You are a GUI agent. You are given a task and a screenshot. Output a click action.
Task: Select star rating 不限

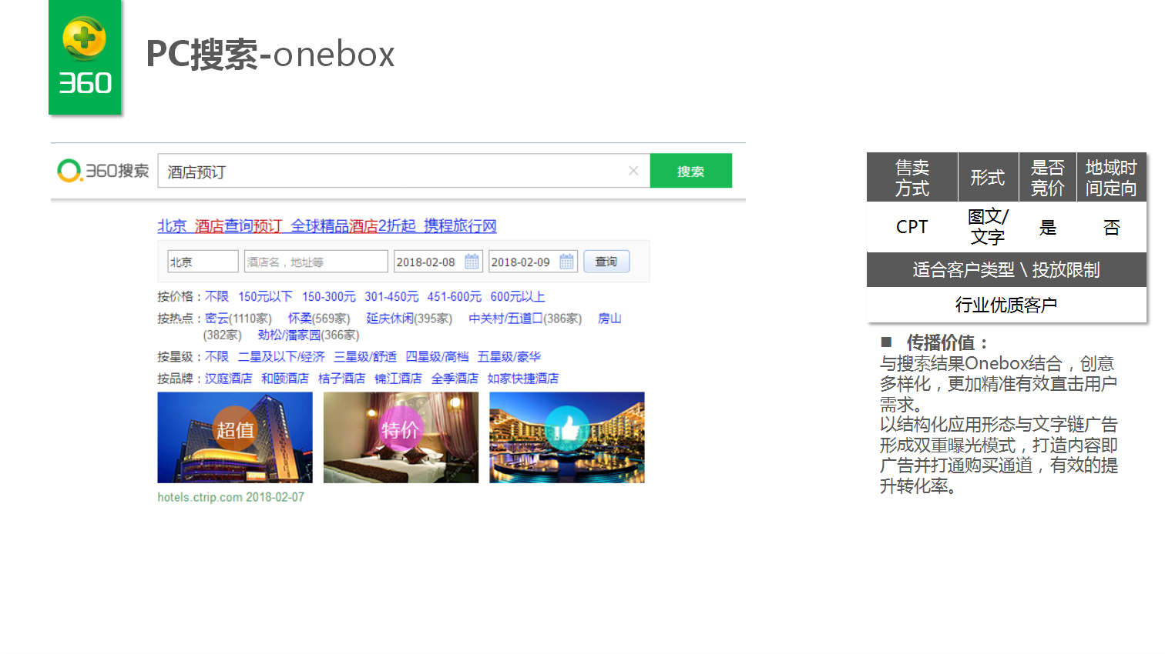pyautogui.click(x=217, y=357)
